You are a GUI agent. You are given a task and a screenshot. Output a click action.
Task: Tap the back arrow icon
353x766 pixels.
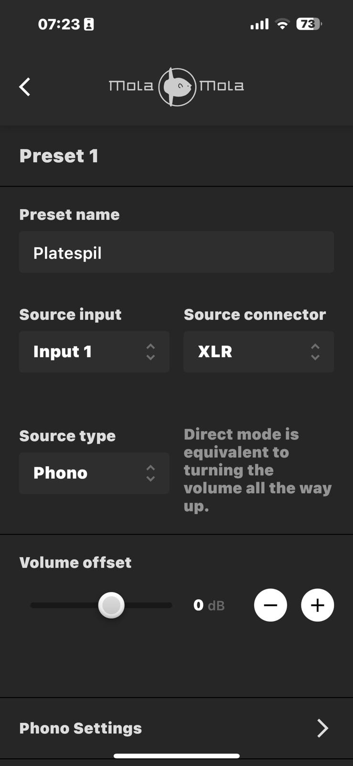pyautogui.click(x=25, y=87)
